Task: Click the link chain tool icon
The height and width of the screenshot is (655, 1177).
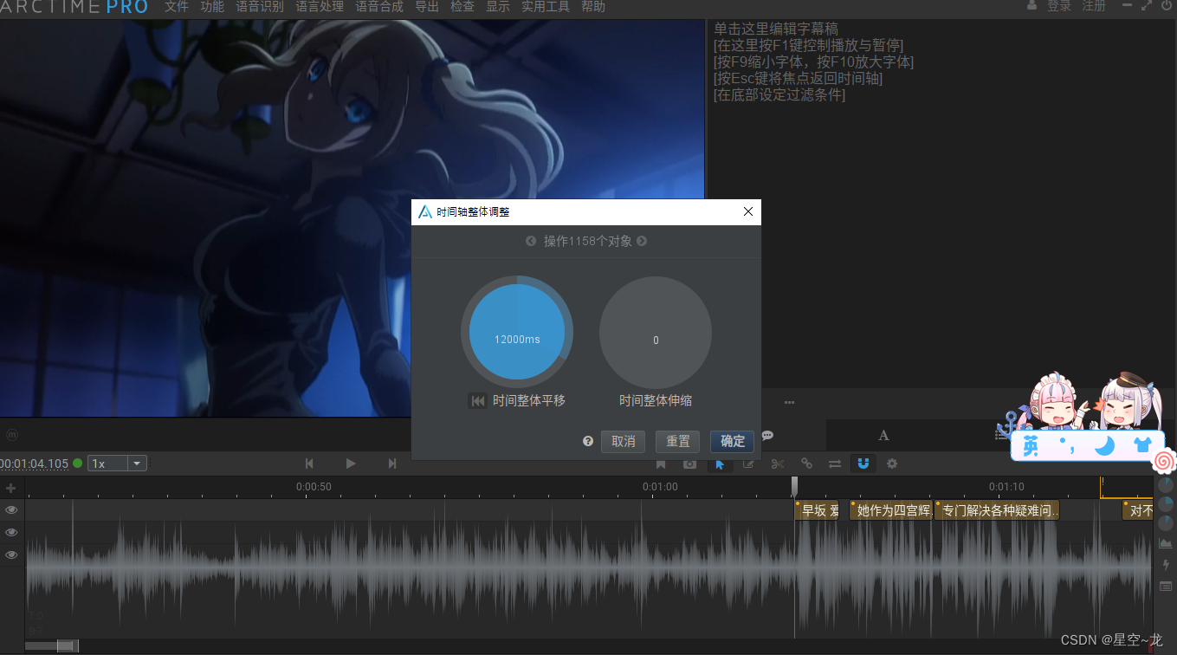Action: [806, 464]
